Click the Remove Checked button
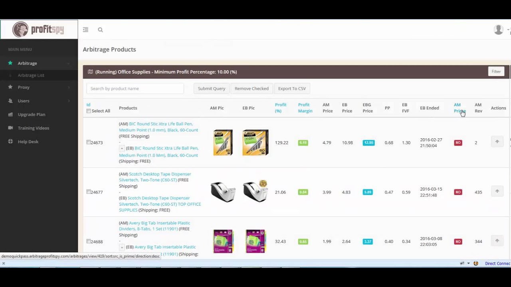 click(252, 88)
